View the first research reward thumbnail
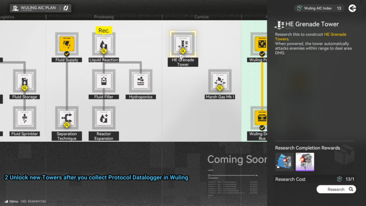This screenshot has height=206, width=366. [284, 162]
